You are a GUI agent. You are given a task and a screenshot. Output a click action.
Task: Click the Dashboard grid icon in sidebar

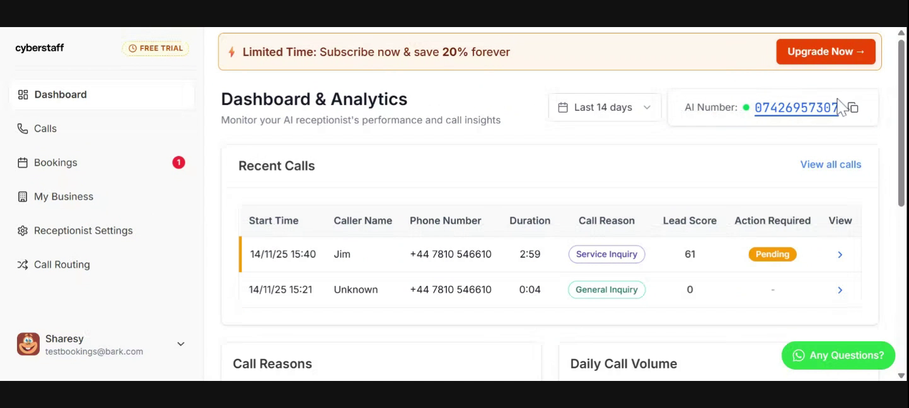click(x=23, y=95)
